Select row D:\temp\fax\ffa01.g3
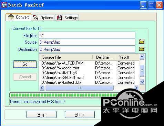The image size is (164, 126). coord(89,73)
